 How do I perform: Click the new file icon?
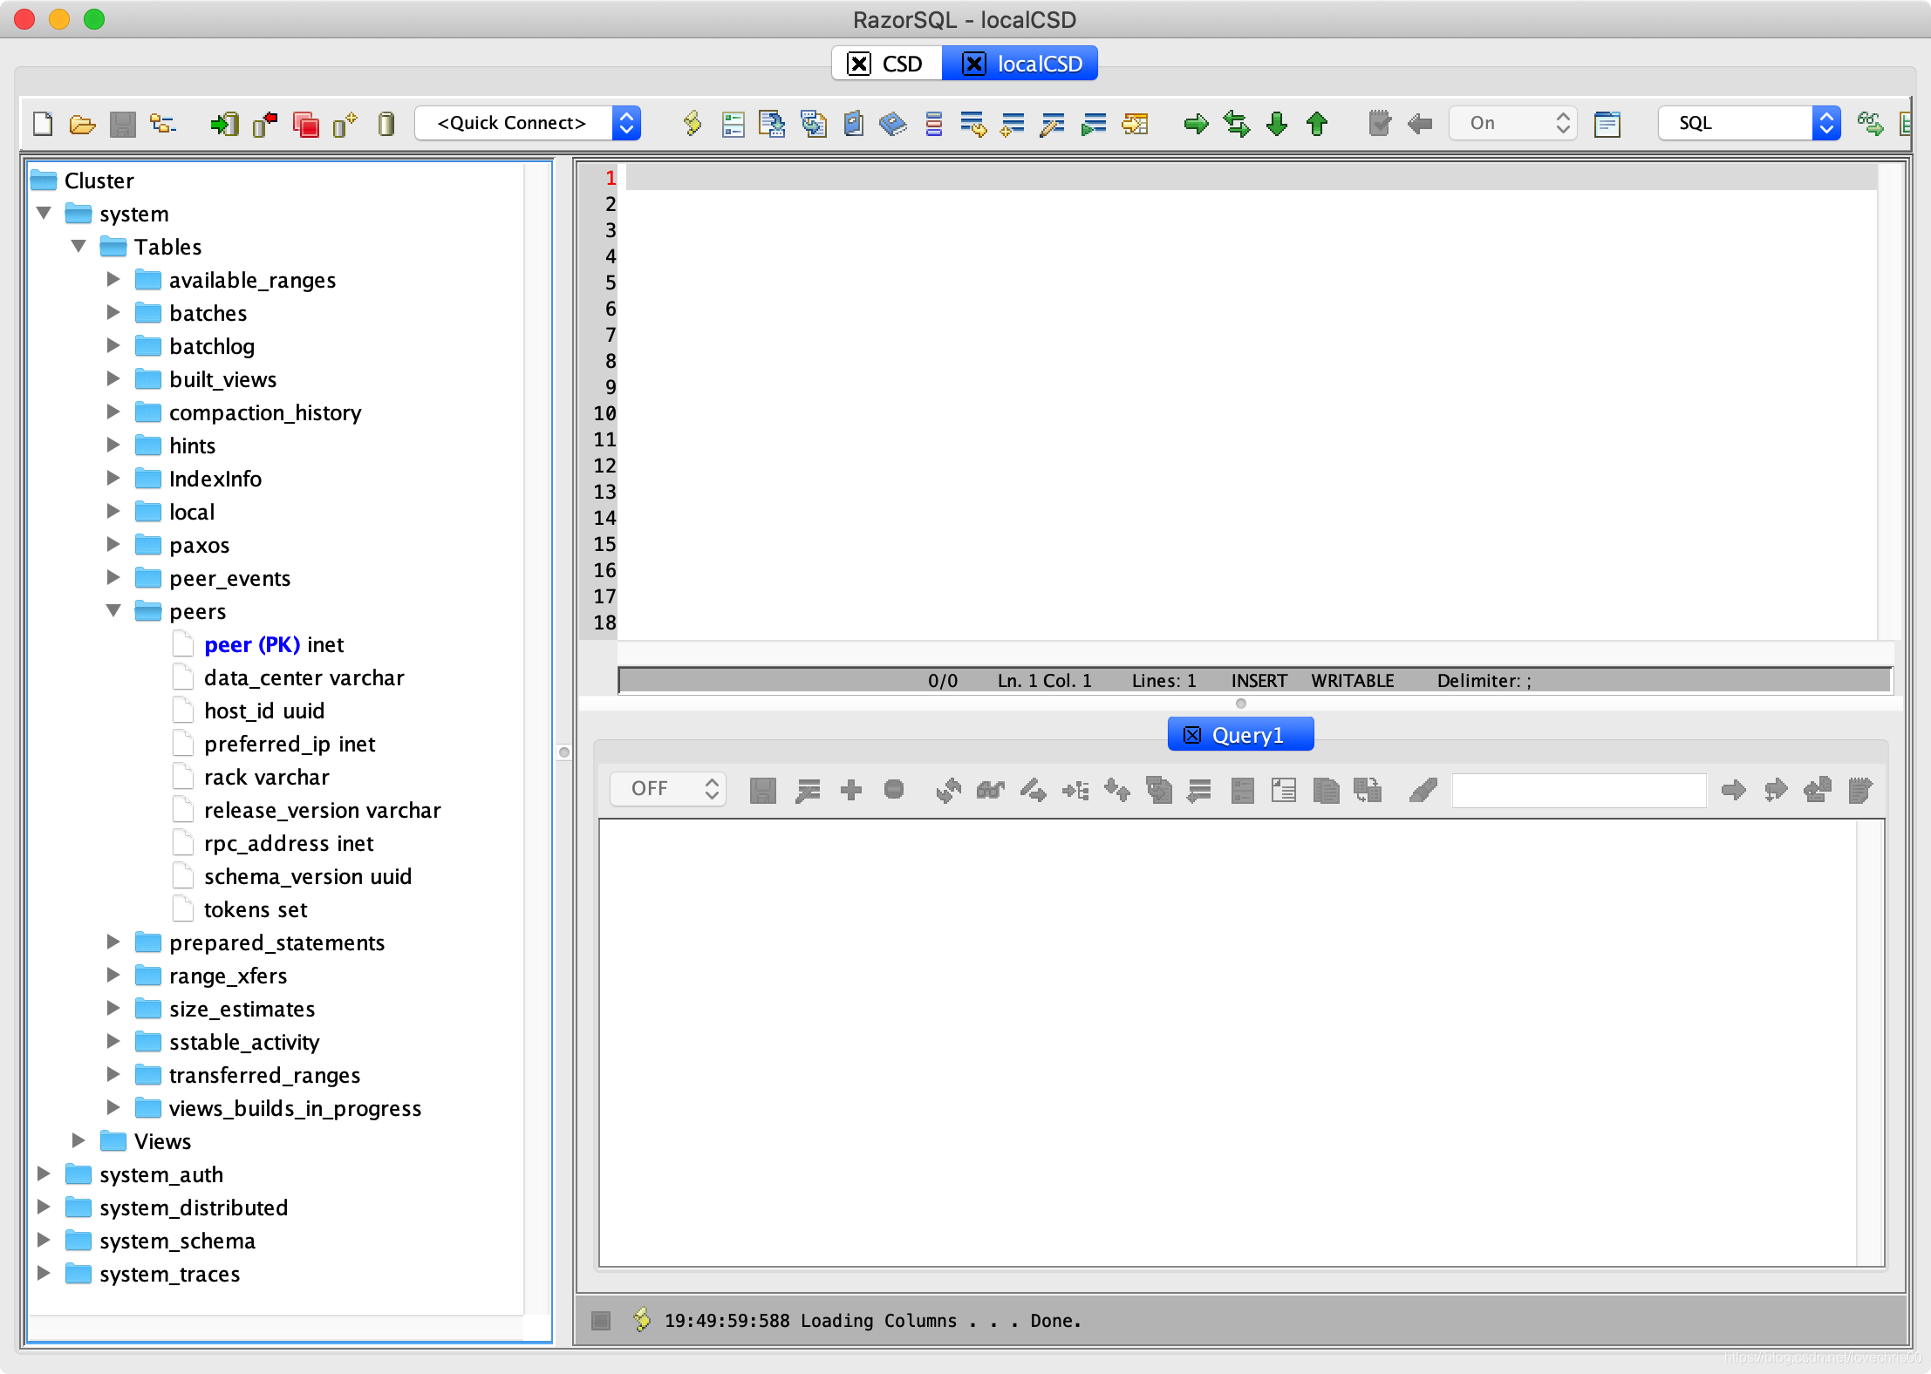click(x=43, y=124)
